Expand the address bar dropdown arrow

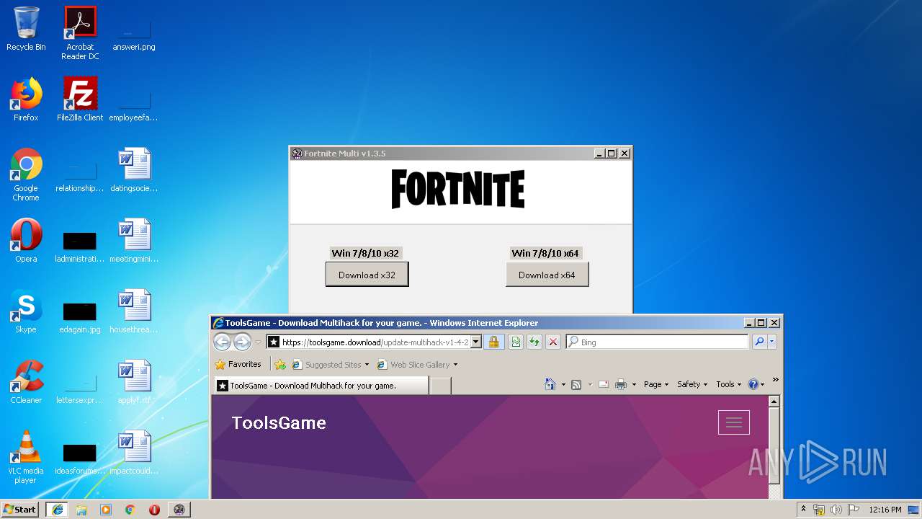(x=476, y=342)
